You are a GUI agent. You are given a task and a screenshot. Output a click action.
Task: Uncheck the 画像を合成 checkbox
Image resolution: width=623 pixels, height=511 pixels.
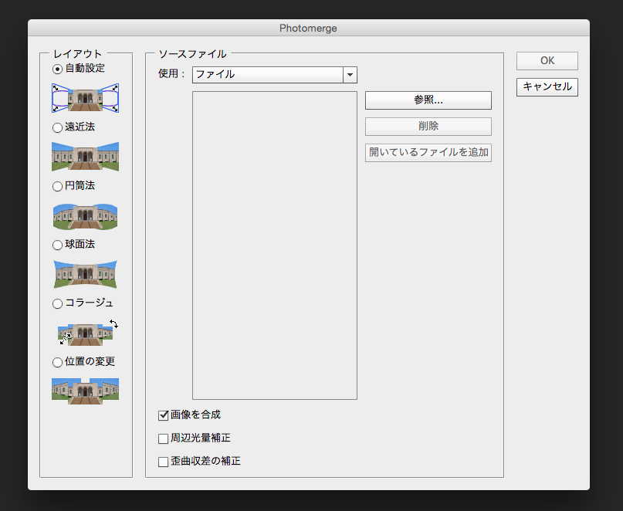pos(164,415)
